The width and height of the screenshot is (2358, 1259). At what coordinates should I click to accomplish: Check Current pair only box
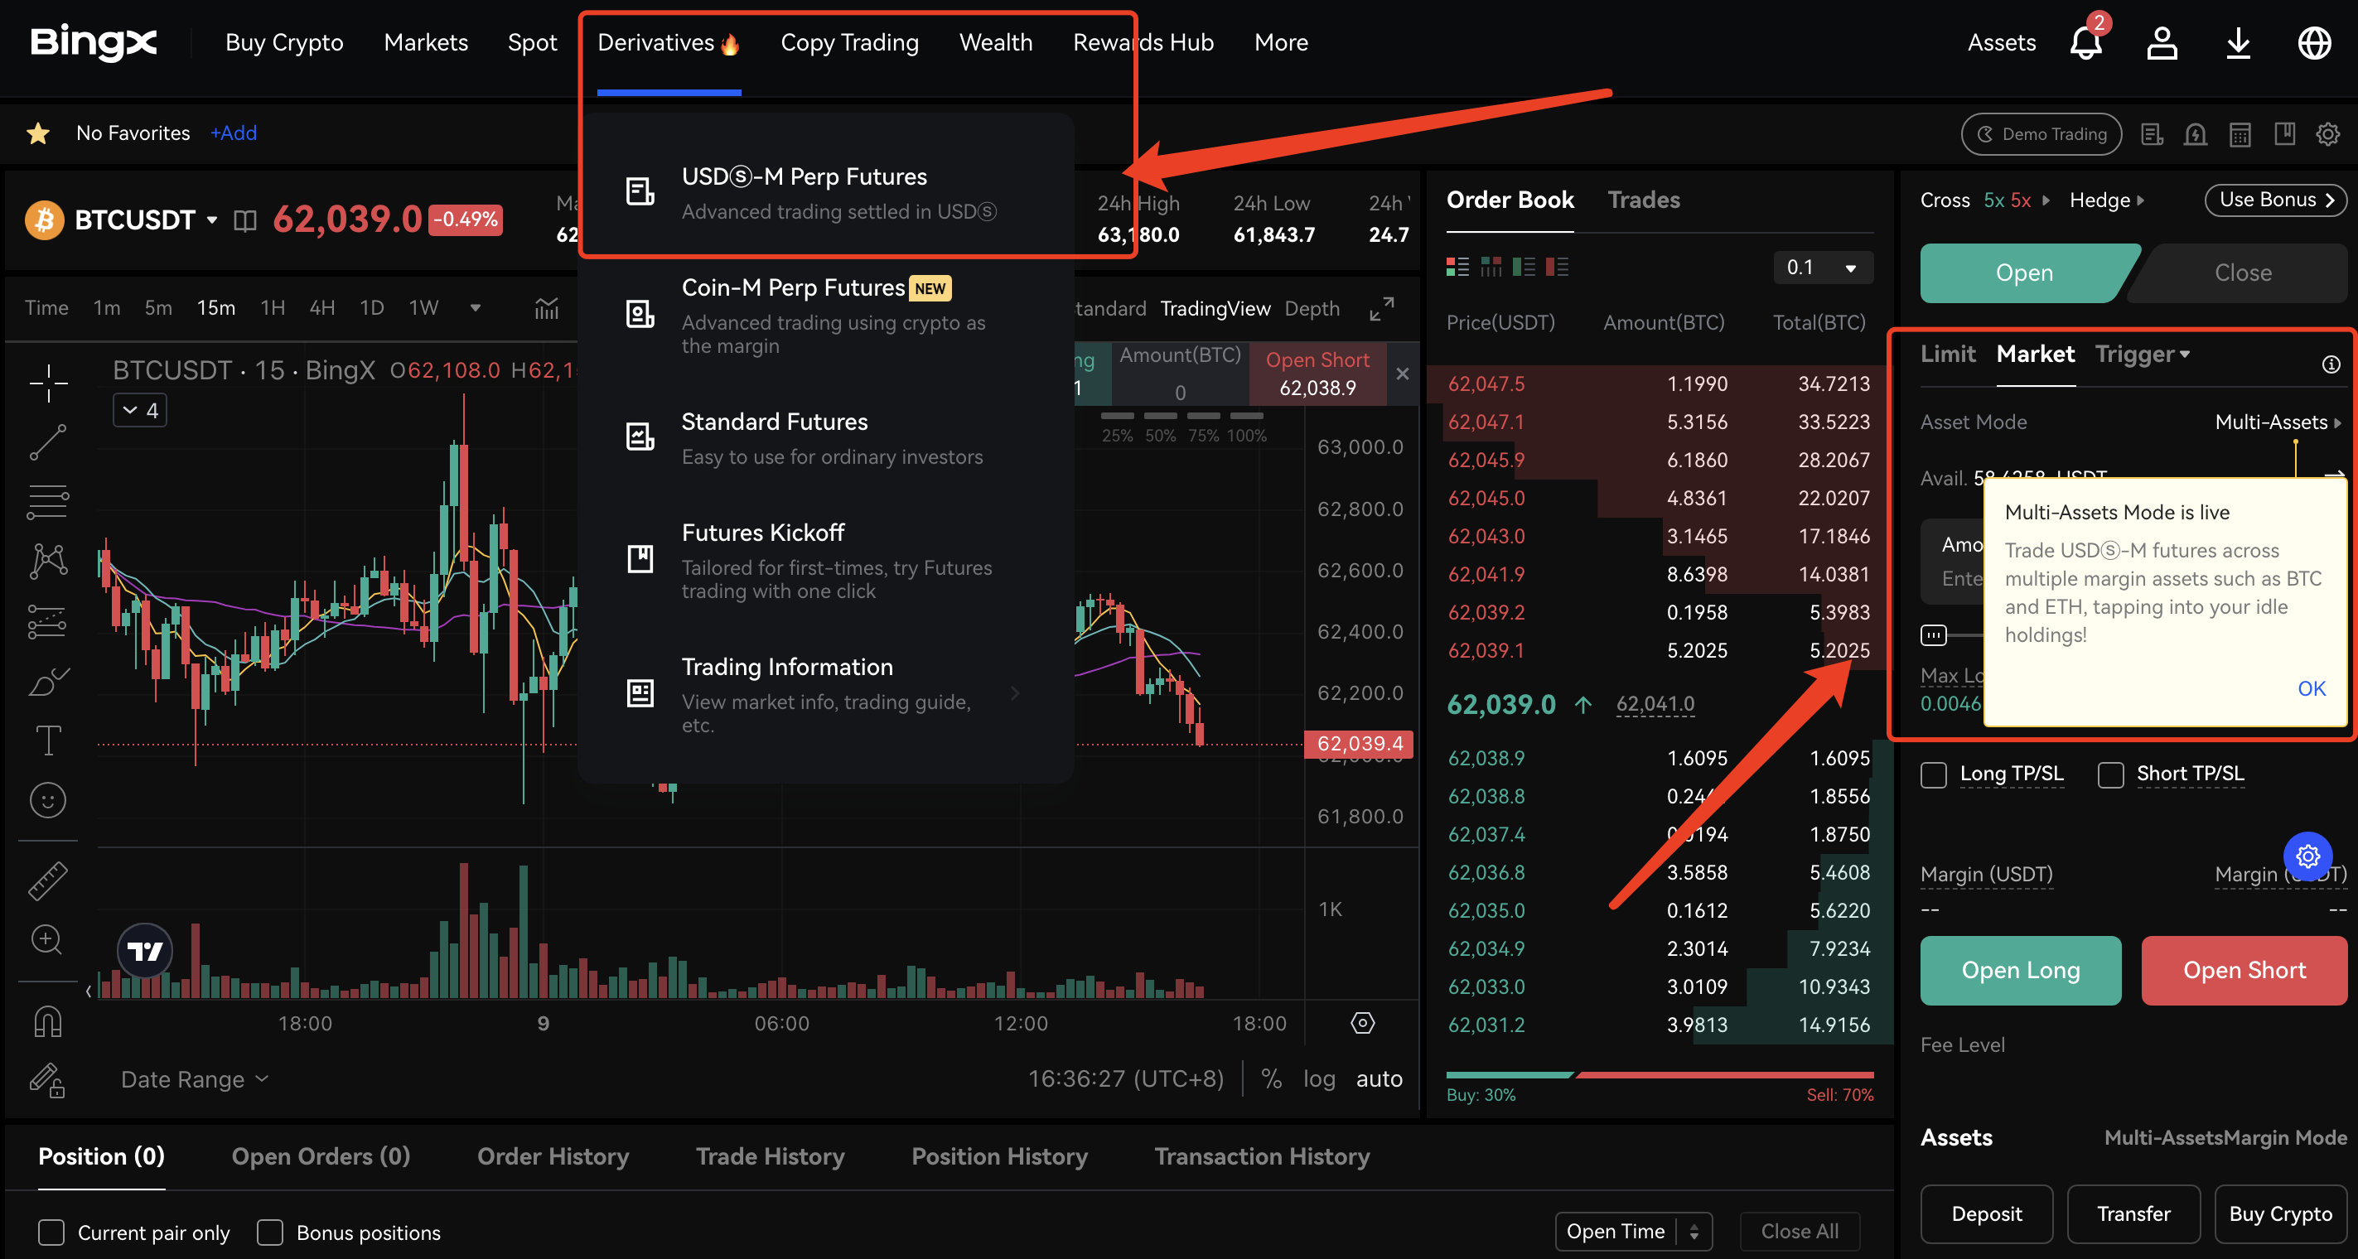pyautogui.click(x=51, y=1232)
